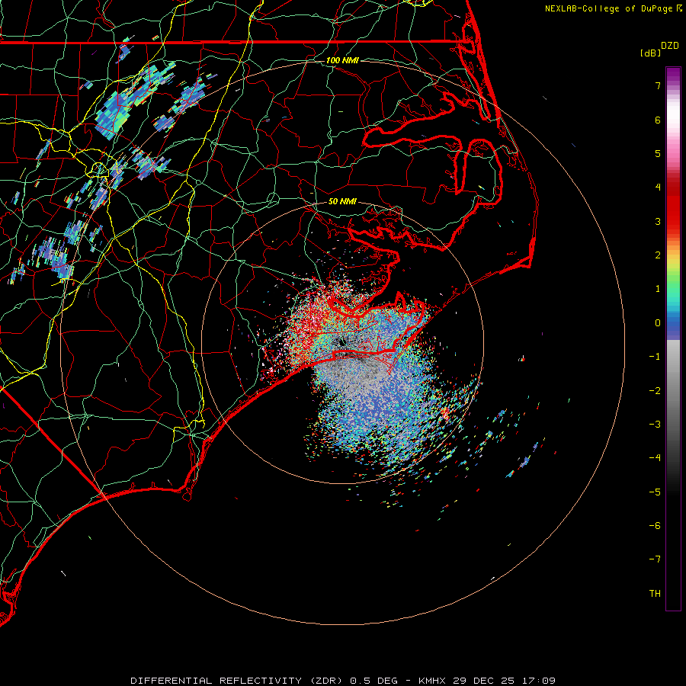Click the 17:09 timestamp
This screenshot has width=686, height=686.
click(x=537, y=681)
